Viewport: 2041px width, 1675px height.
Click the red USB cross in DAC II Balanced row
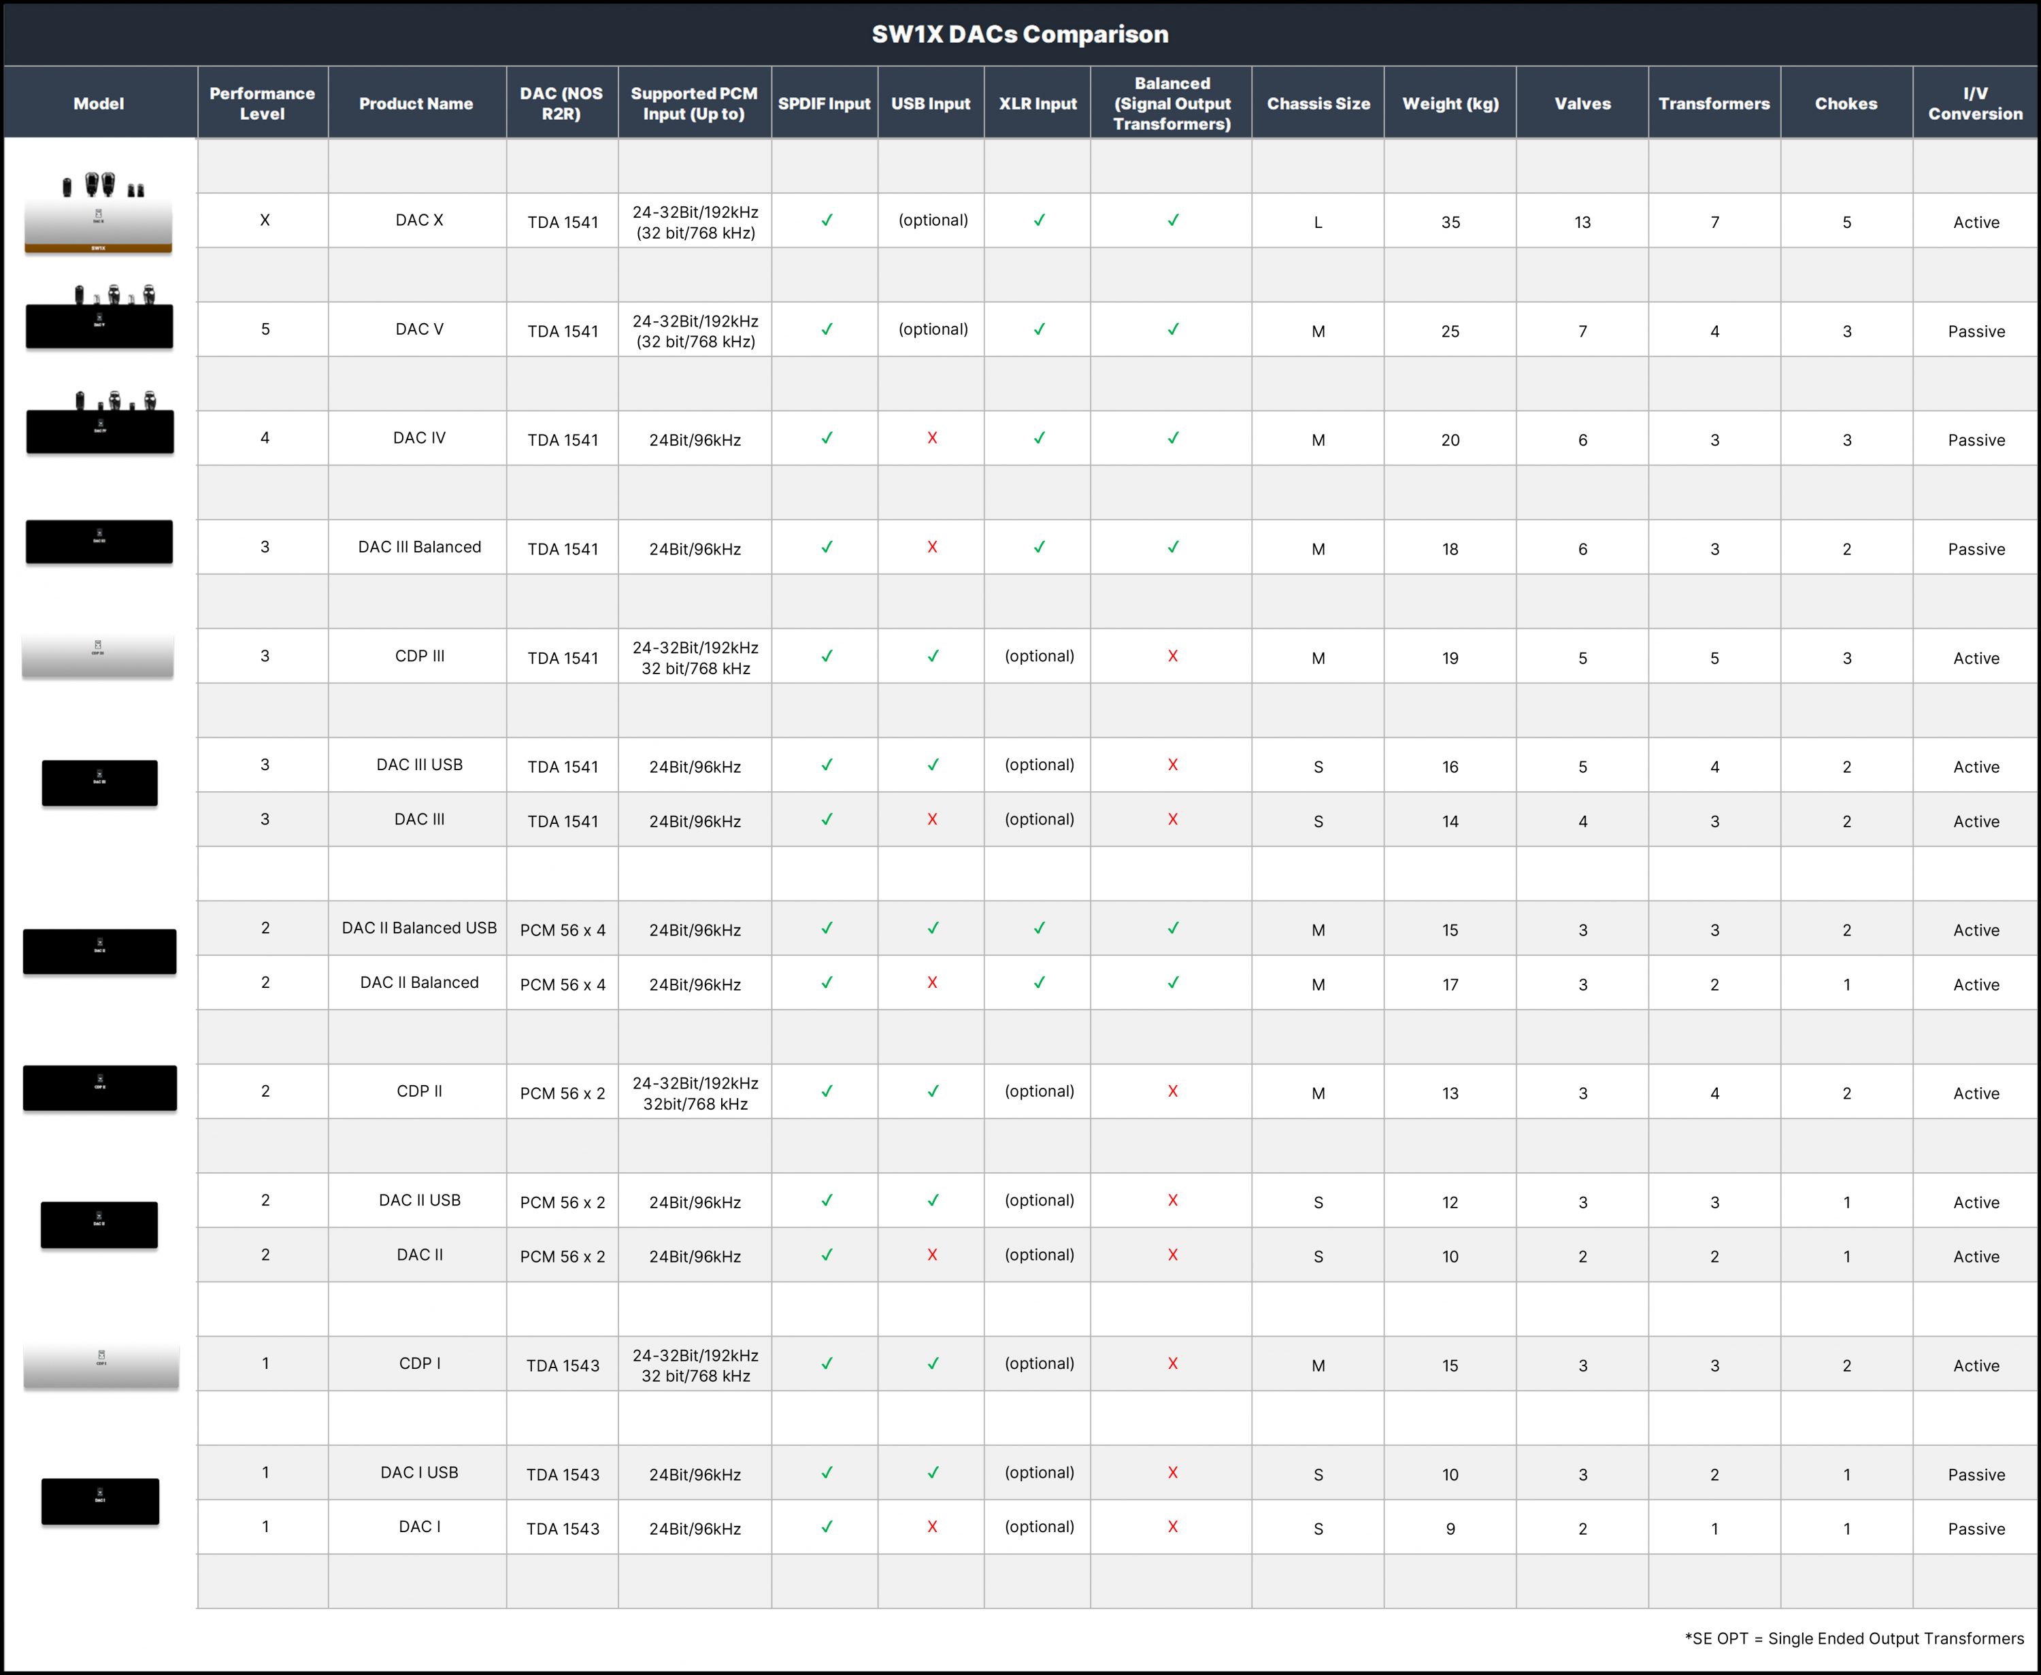tap(932, 982)
